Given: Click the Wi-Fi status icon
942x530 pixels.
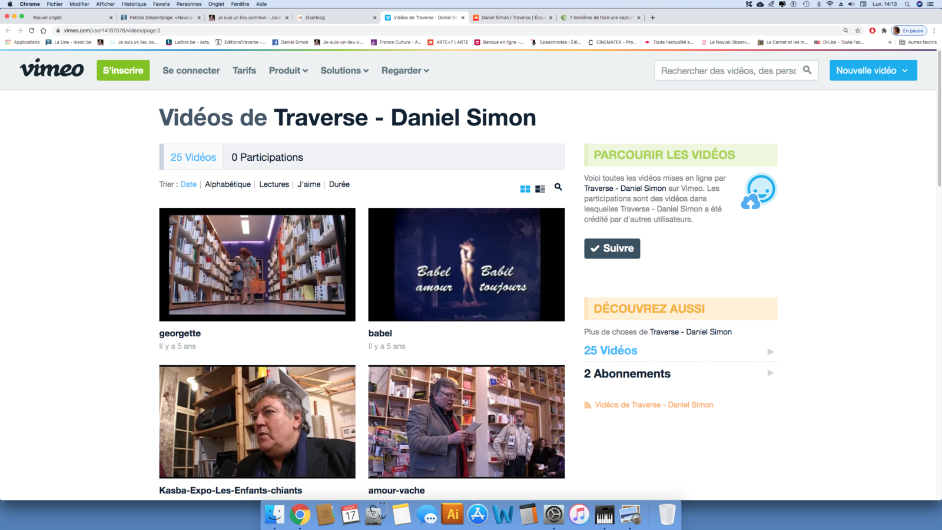Looking at the screenshot, I should click(x=830, y=4).
